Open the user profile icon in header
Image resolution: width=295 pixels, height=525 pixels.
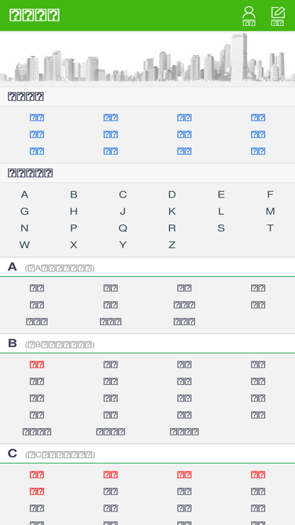[x=249, y=16]
